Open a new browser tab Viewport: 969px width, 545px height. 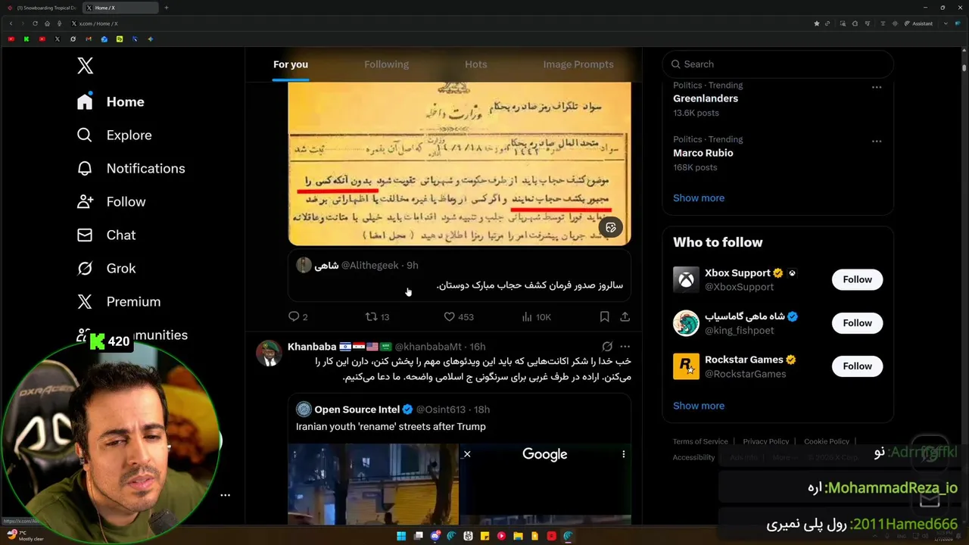click(x=166, y=8)
